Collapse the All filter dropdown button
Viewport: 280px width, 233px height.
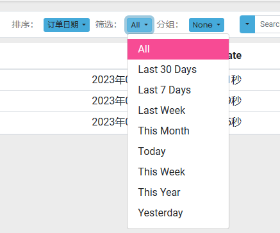pyautogui.click(x=139, y=25)
